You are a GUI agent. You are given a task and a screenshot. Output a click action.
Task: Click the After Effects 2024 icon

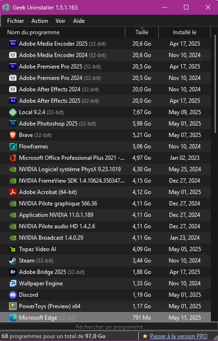point(13,89)
